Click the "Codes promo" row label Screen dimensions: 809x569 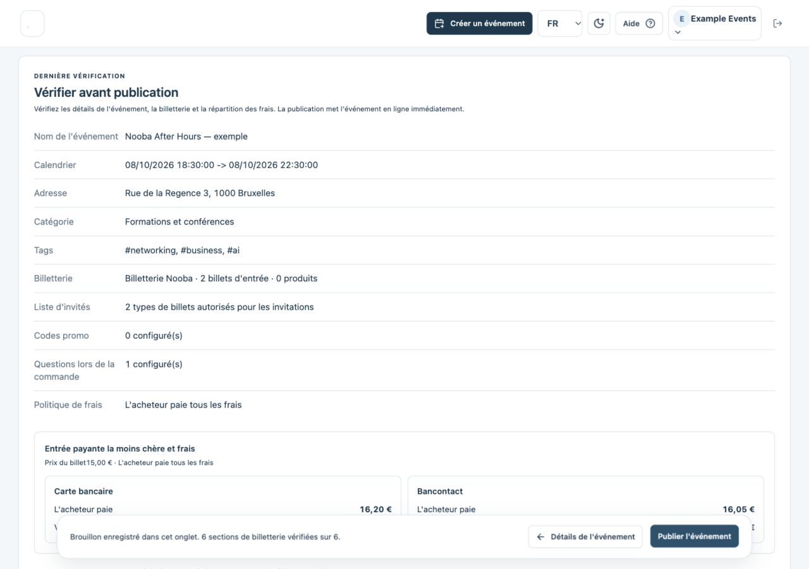tap(61, 336)
